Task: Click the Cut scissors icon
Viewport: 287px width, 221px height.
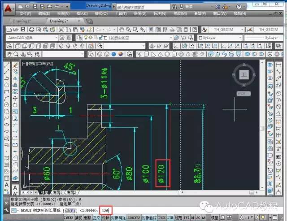Action: tap(61, 30)
